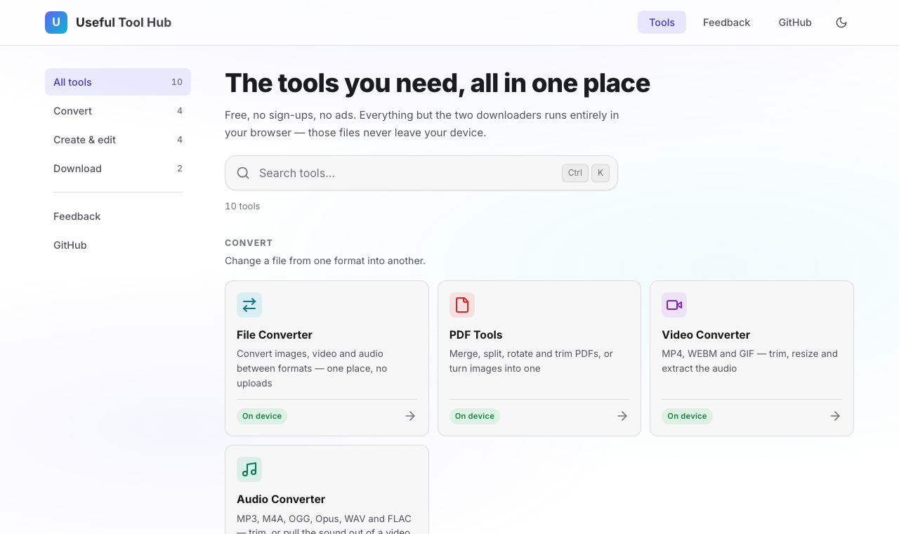Screen dimensions: 899x534
Task: Open the PDF Tools title
Action: tap(476, 334)
